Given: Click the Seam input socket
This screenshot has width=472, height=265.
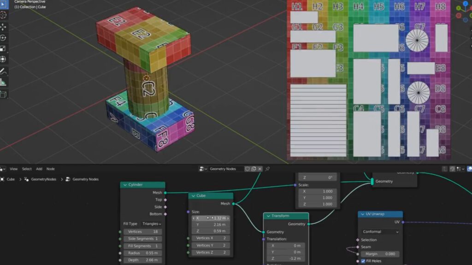Looking at the screenshot, I should 358,247.
